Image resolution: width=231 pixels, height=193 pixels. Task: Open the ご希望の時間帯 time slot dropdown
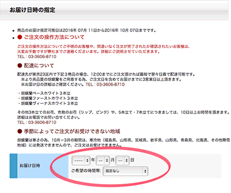pos(125,171)
